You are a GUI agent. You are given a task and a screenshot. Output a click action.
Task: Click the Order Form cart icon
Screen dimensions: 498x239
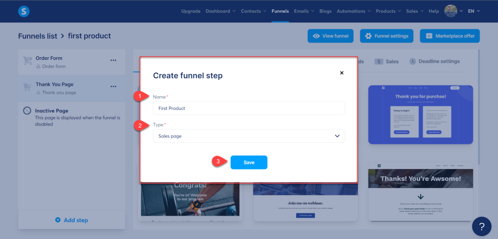pyautogui.click(x=28, y=61)
